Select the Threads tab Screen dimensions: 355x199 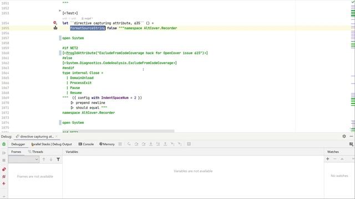tap(35, 152)
